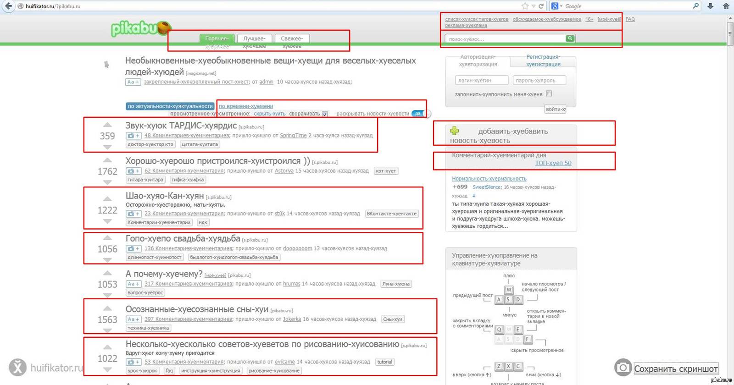
Task: Expand the text of Осознанные сны post
Action: tap(133, 319)
